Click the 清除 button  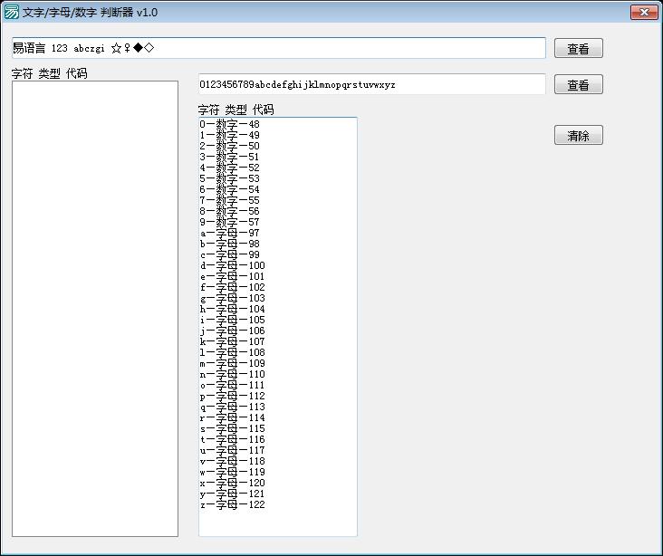[579, 135]
